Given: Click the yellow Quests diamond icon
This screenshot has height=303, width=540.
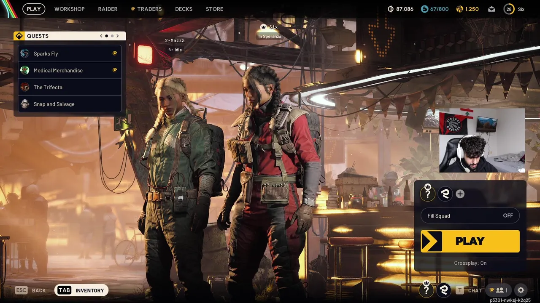Looking at the screenshot, I should pos(19,36).
